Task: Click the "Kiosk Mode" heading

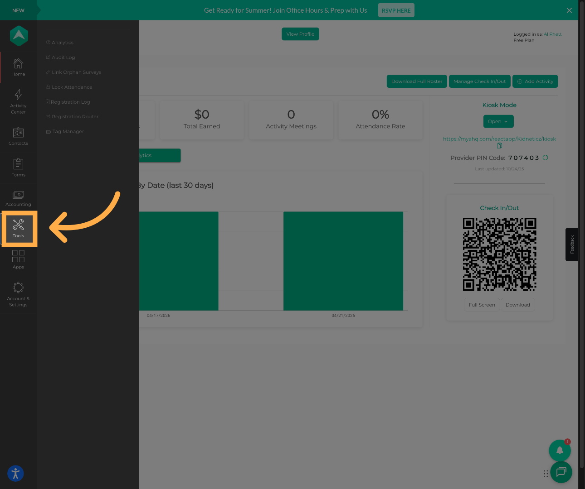Action: pyautogui.click(x=499, y=105)
